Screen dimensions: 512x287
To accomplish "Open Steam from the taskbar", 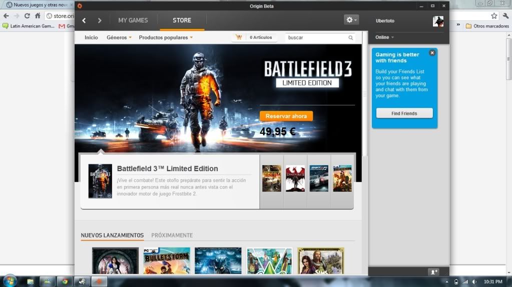I will pos(82,281).
